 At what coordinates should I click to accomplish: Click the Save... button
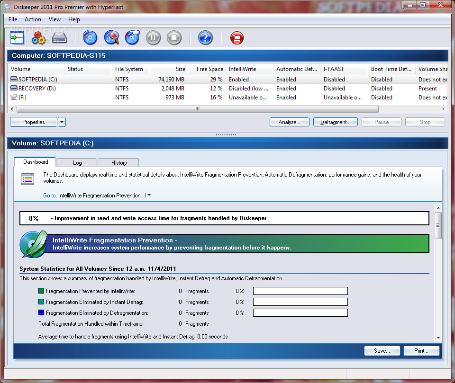coord(382,351)
